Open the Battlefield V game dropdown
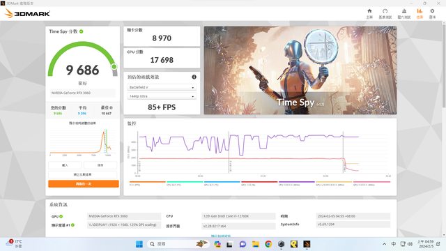 161,87
